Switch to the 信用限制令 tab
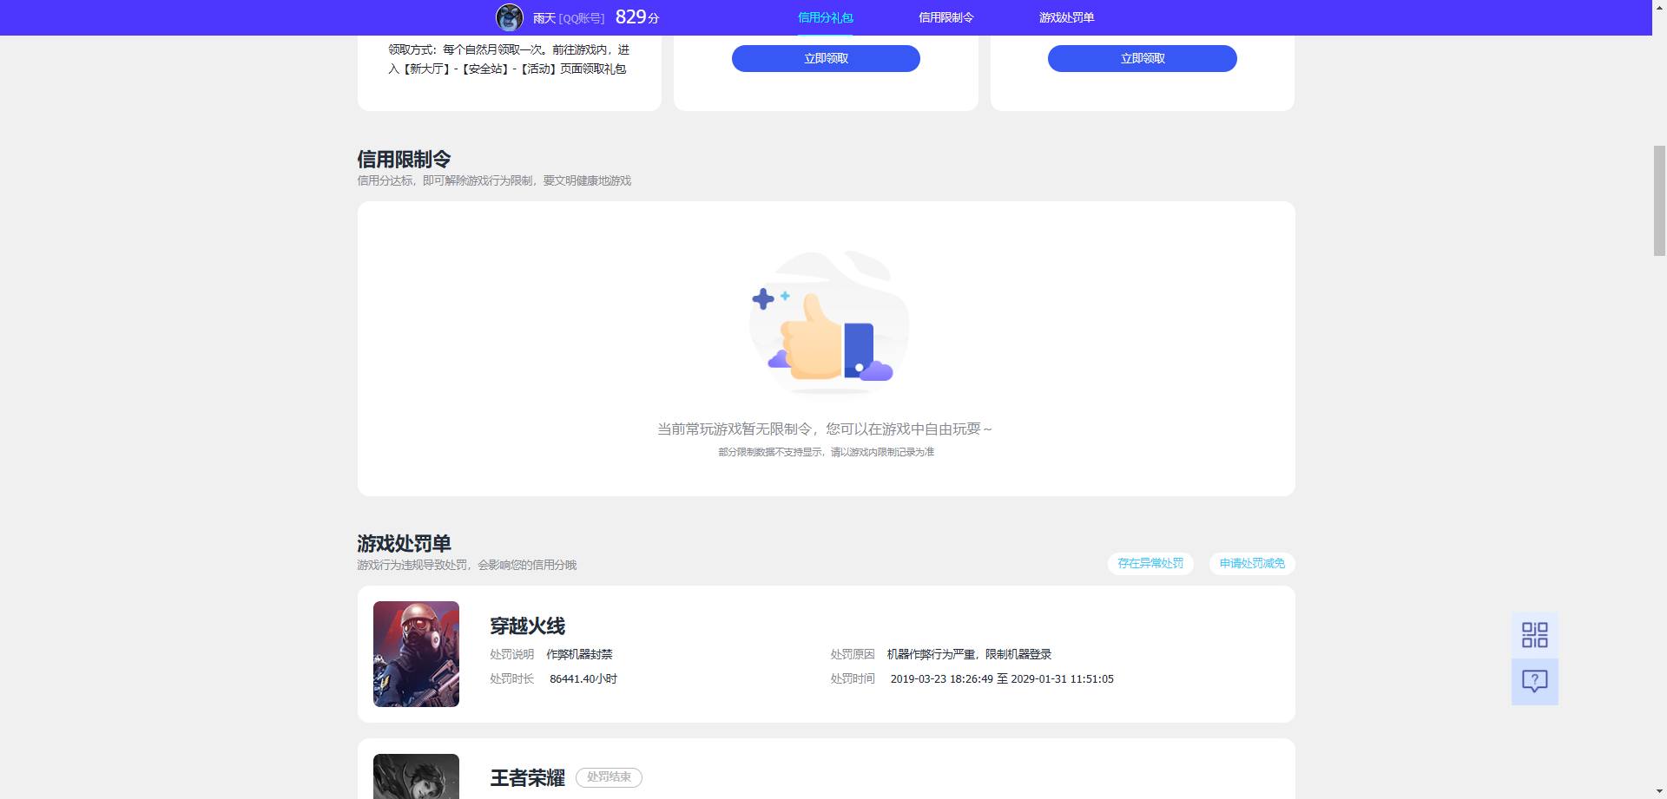 (x=946, y=16)
